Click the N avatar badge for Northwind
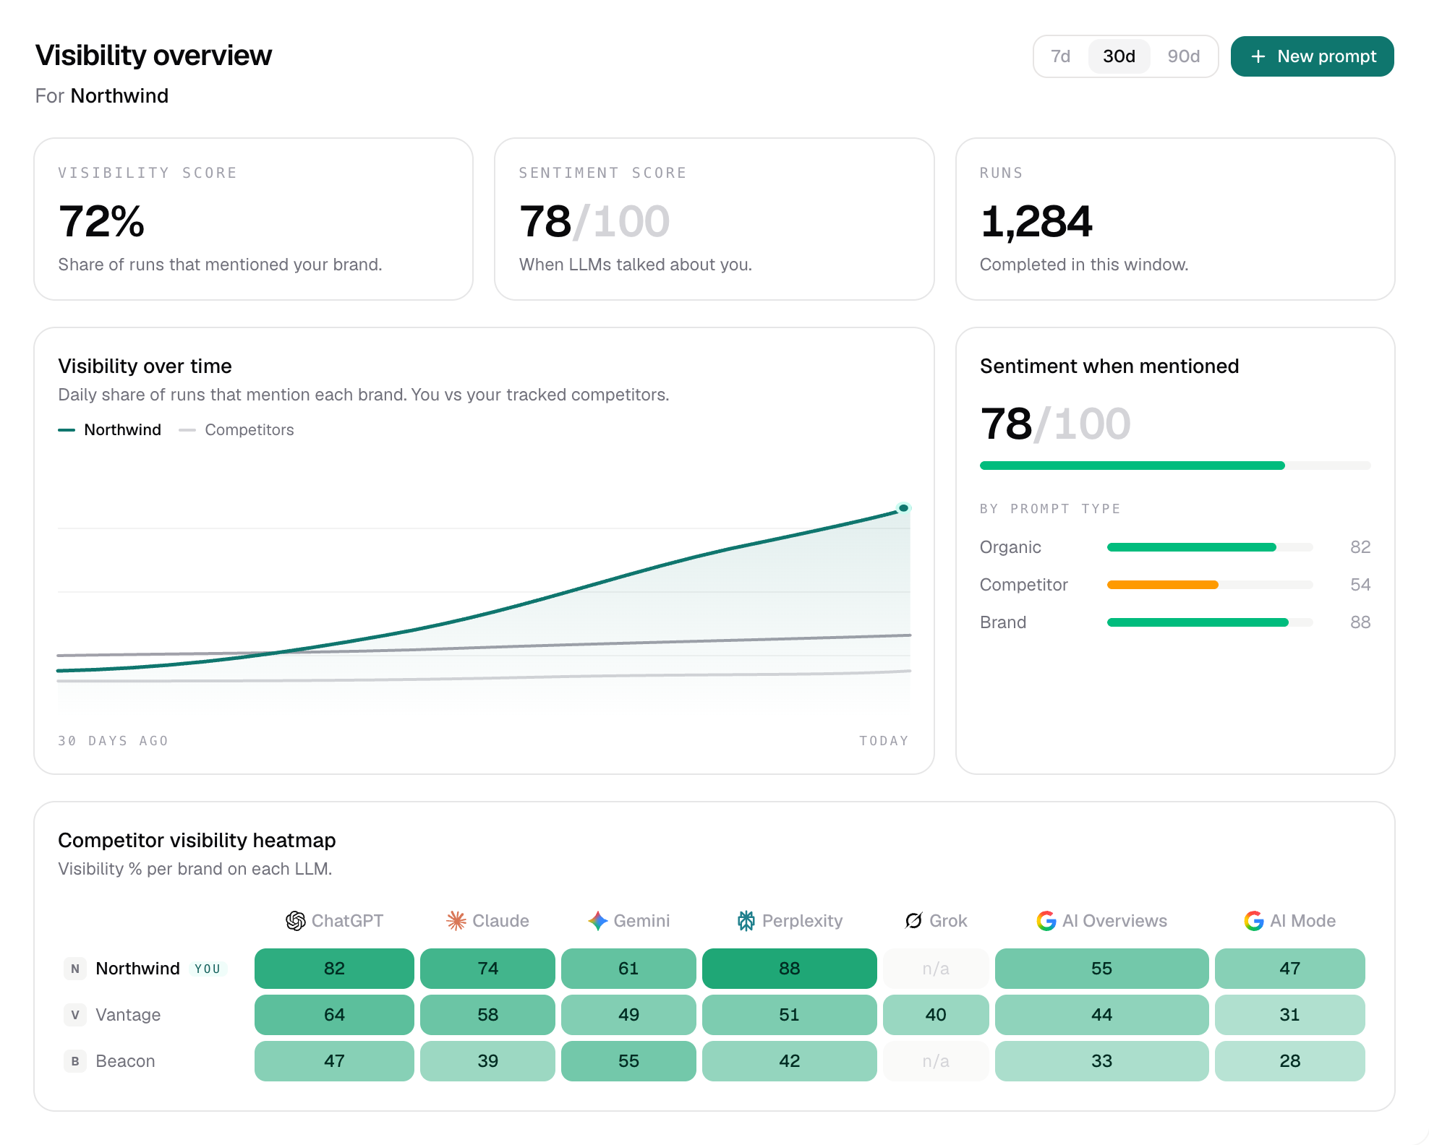This screenshot has height=1145, width=1429. [75, 969]
